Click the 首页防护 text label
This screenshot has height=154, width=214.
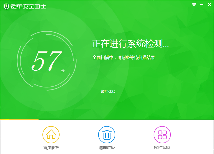[x=51, y=148]
